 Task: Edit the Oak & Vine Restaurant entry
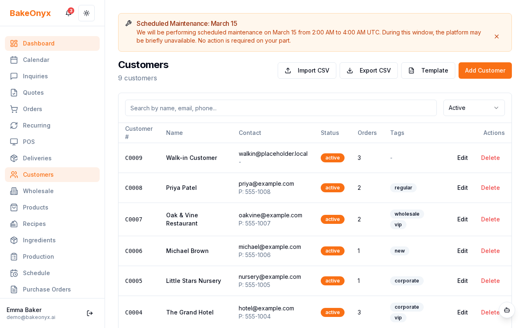click(x=462, y=219)
